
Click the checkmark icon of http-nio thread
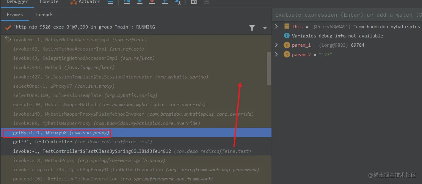[x=8, y=27]
